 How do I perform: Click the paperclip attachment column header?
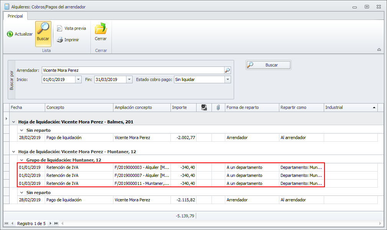[x=218, y=108]
